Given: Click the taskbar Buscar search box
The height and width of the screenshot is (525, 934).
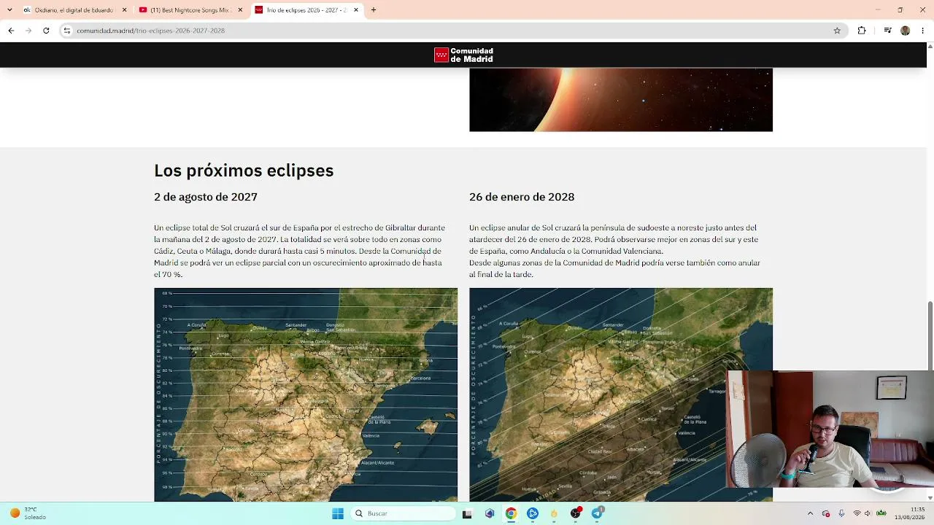Looking at the screenshot, I should 404,513.
